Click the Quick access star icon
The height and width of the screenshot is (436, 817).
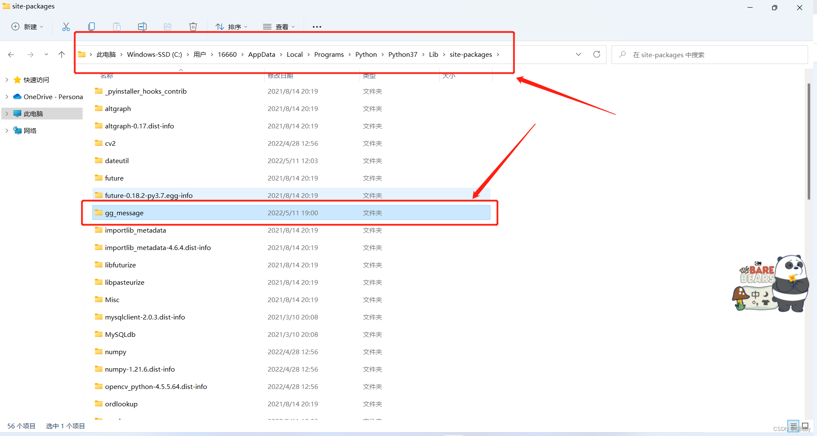click(x=17, y=80)
